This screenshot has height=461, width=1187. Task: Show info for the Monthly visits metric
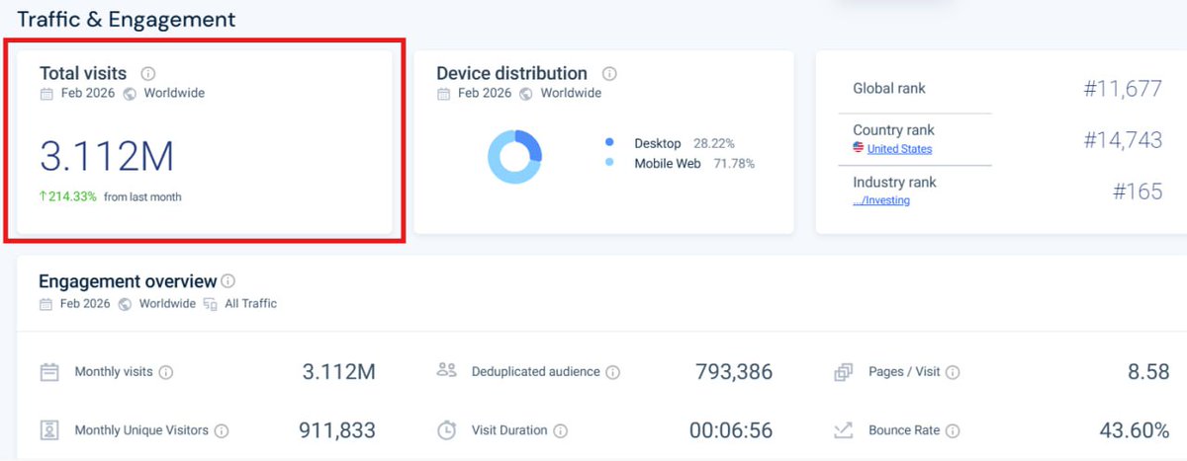[166, 372]
